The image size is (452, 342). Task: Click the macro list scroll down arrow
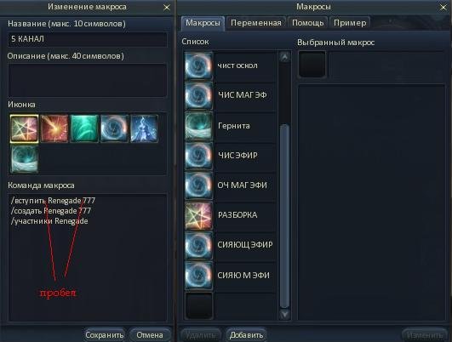pyautogui.click(x=284, y=314)
